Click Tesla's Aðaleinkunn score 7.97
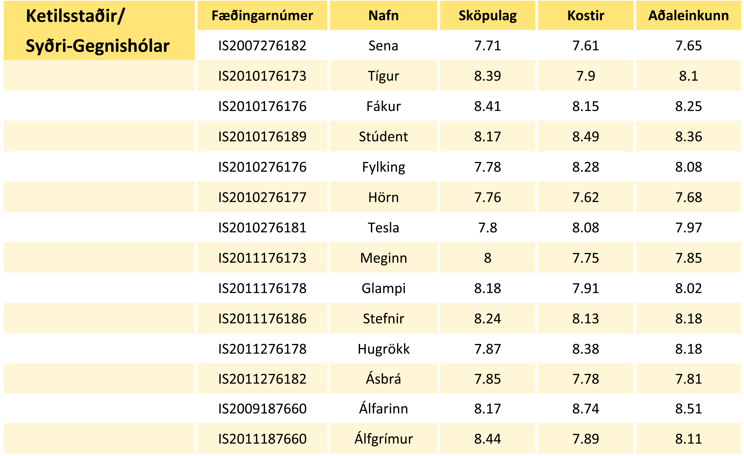Image resolution: width=744 pixels, height=456 pixels. (688, 228)
